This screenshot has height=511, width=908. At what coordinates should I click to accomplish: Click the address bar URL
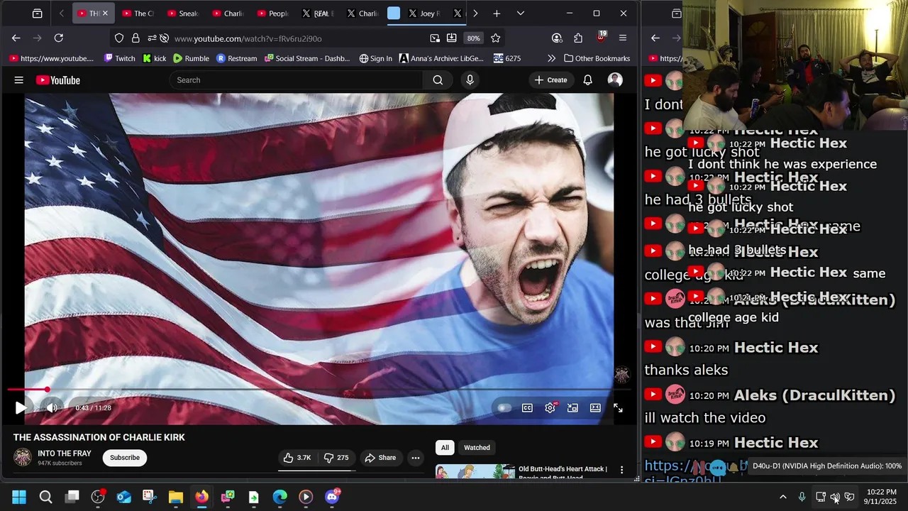click(x=248, y=38)
